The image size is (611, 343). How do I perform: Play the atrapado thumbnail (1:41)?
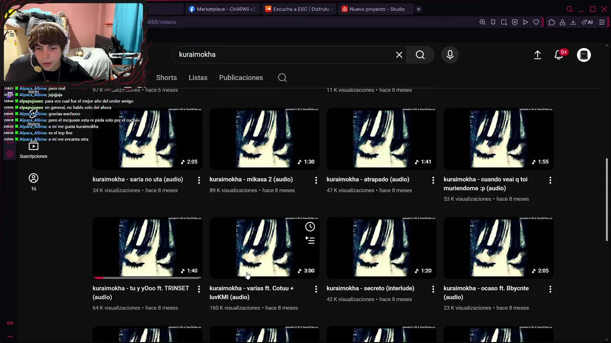click(x=381, y=139)
